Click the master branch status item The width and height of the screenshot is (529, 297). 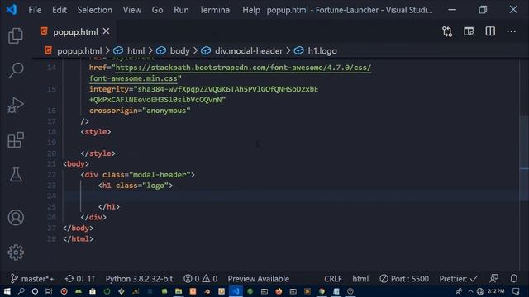pyautogui.click(x=32, y=279)
